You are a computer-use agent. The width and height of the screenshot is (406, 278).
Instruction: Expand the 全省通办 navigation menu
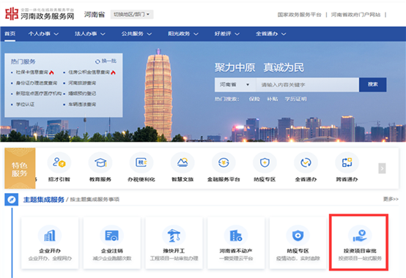271,34
